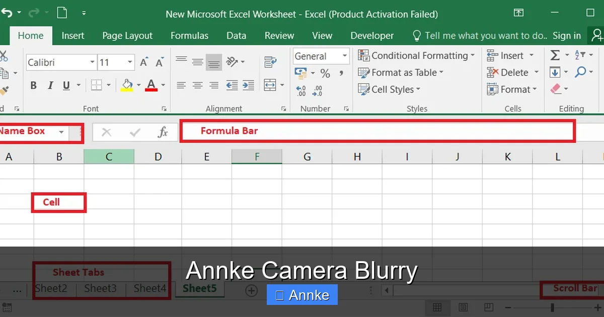The image size is (604, 317).
Task: Open Format as Table gallery
Action: [x=401, y=72]
